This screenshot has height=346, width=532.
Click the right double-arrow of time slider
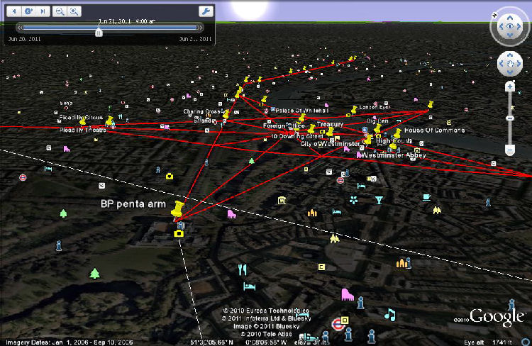pyautogui.click(x=201, y=28)
